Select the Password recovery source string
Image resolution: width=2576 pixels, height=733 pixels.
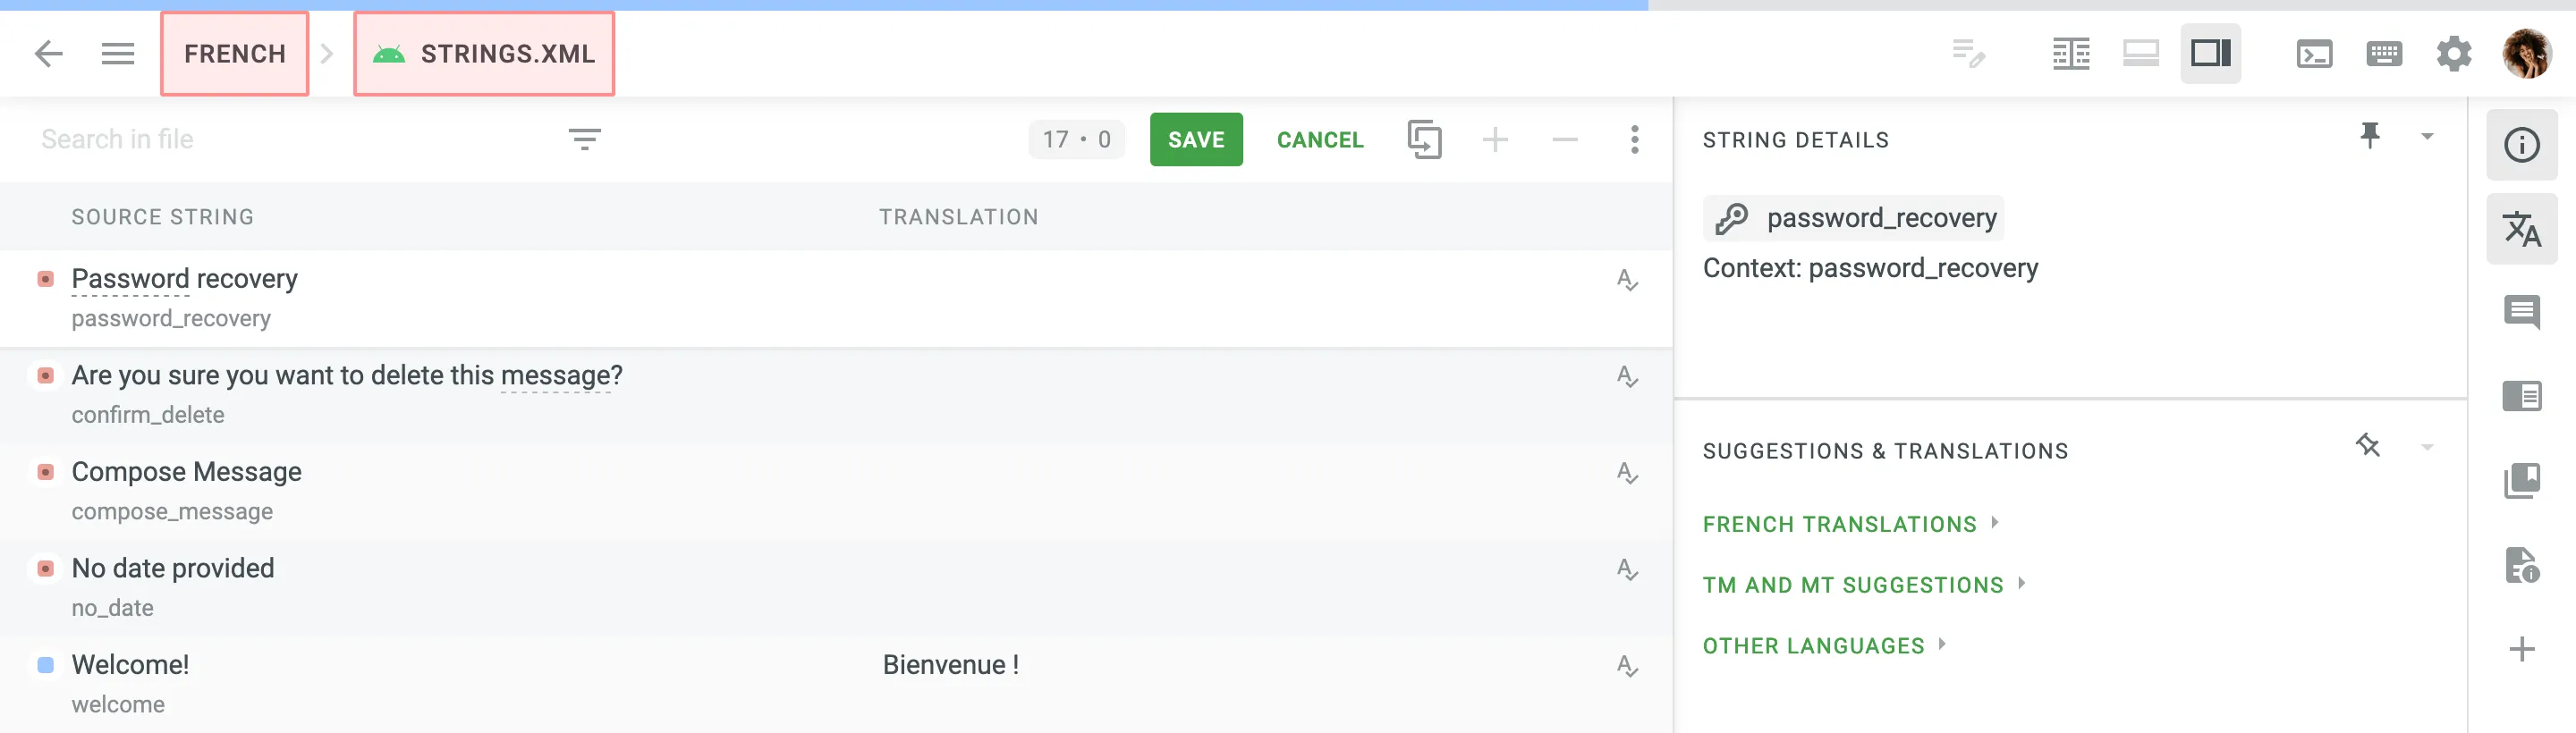[185, 279]
